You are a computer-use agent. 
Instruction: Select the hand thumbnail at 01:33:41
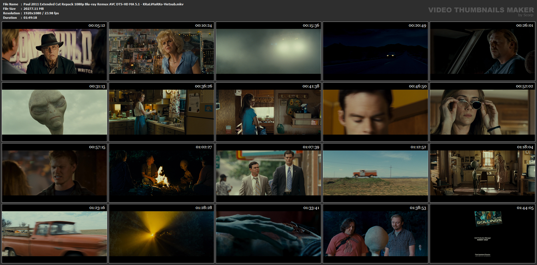268,234
